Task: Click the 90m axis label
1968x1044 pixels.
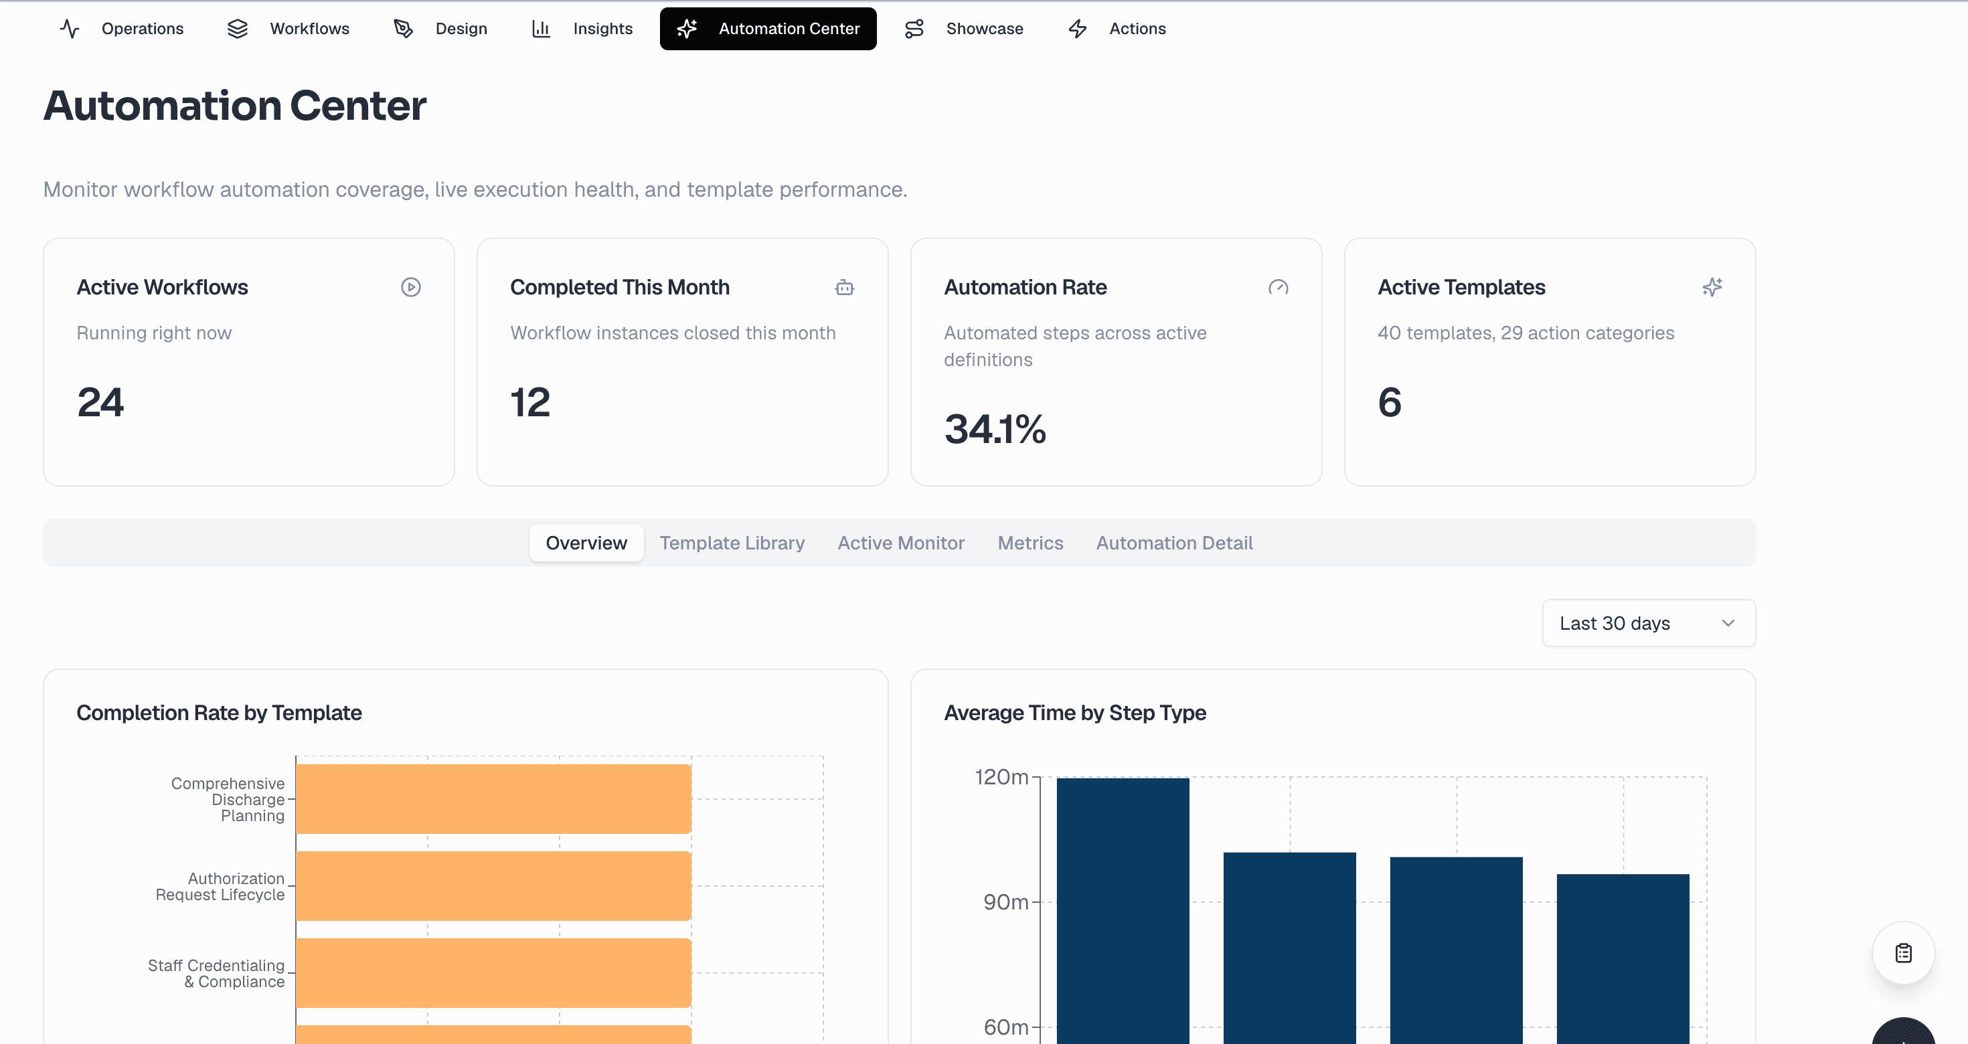Action: click(1005, 902)
